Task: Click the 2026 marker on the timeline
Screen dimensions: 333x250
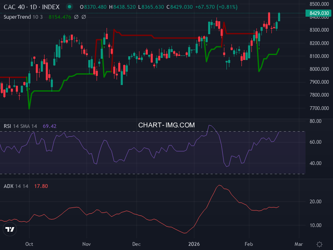Action: click(x=194, y=245)
